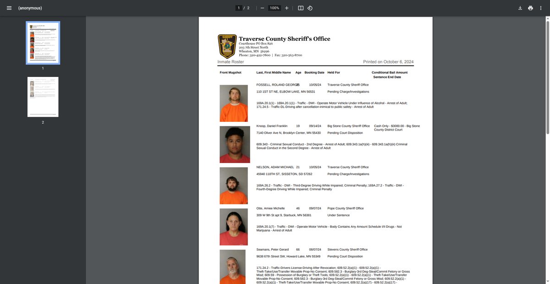This screenshot has height=284, width=550.
Task: Click the Conditional Bail Amount column header
Action: (390, 72)
